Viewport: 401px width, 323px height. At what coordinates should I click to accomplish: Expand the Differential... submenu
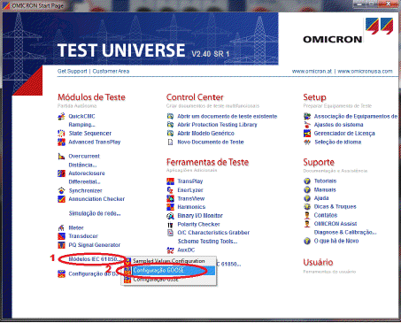click(84, 182)
